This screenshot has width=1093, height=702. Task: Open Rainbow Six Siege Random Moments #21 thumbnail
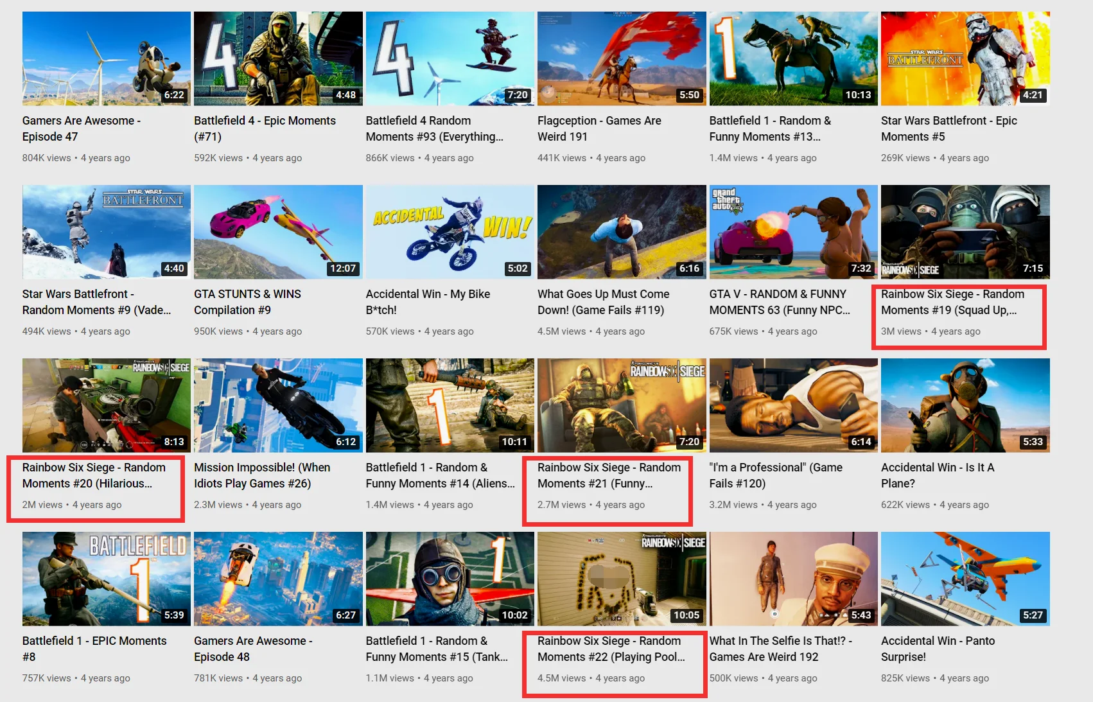click(x=622, y=405)
